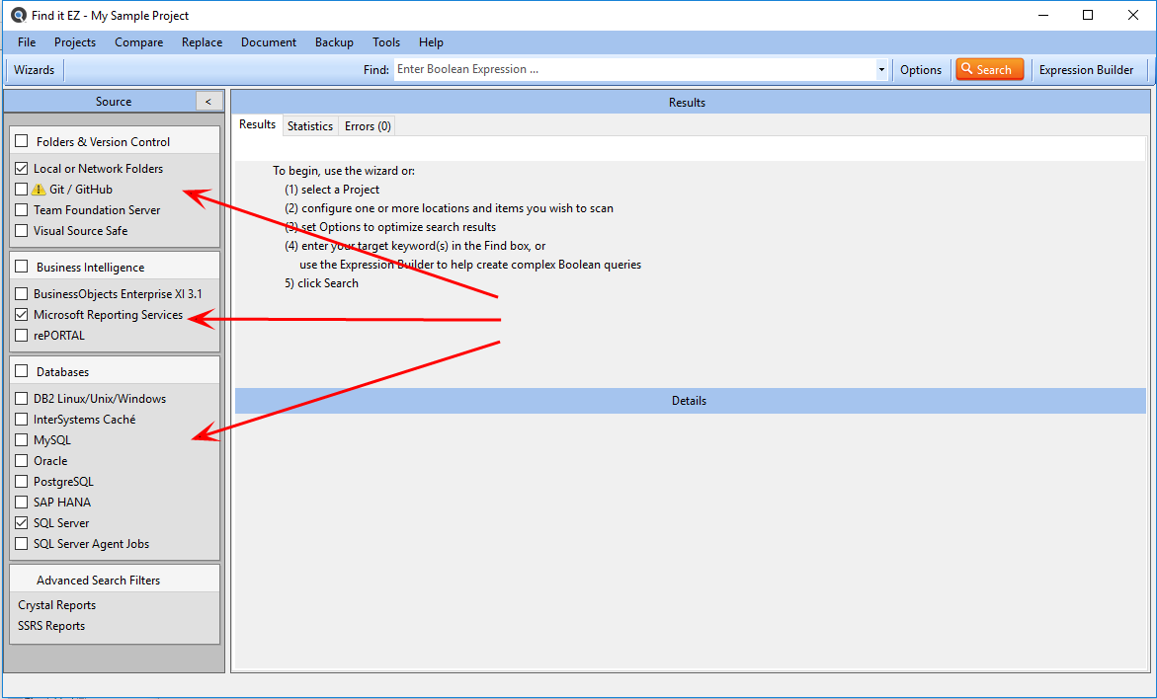The width and height of the screenshot is (1157, 699).
Task: Check the MySQL checkbox
Action: [x=22, y=440]
